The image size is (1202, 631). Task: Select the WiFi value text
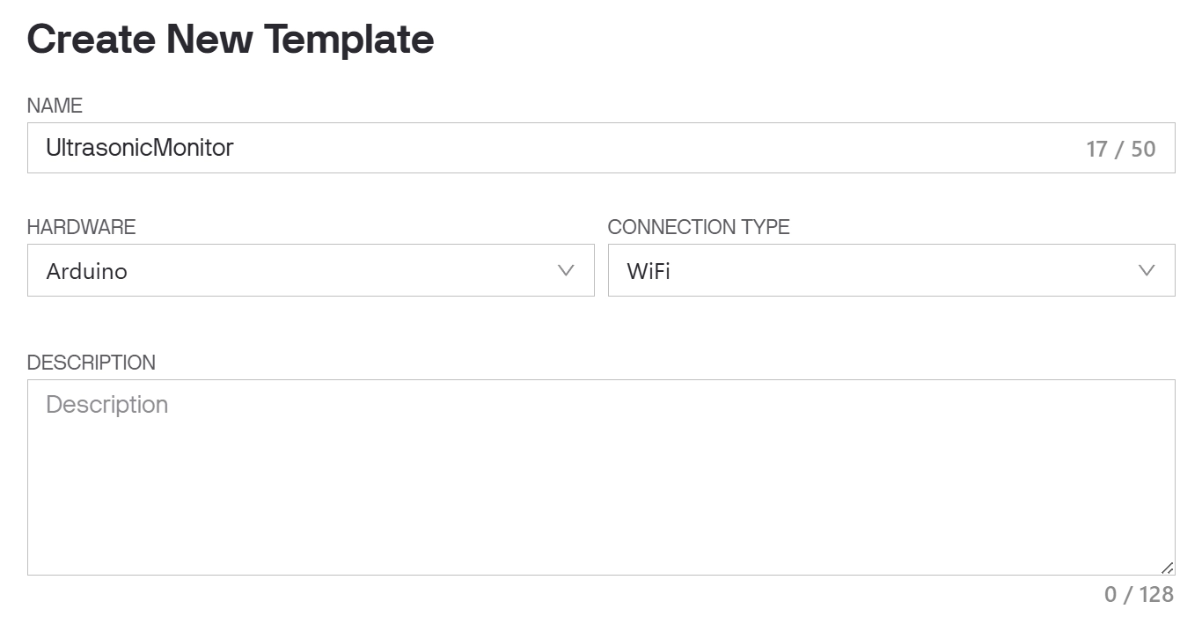coord(649,271)
